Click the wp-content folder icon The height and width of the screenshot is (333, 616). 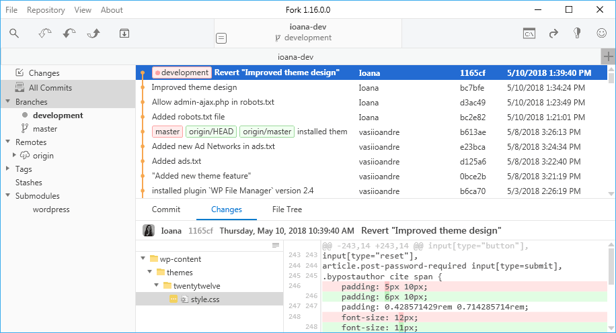pos(154,258)
